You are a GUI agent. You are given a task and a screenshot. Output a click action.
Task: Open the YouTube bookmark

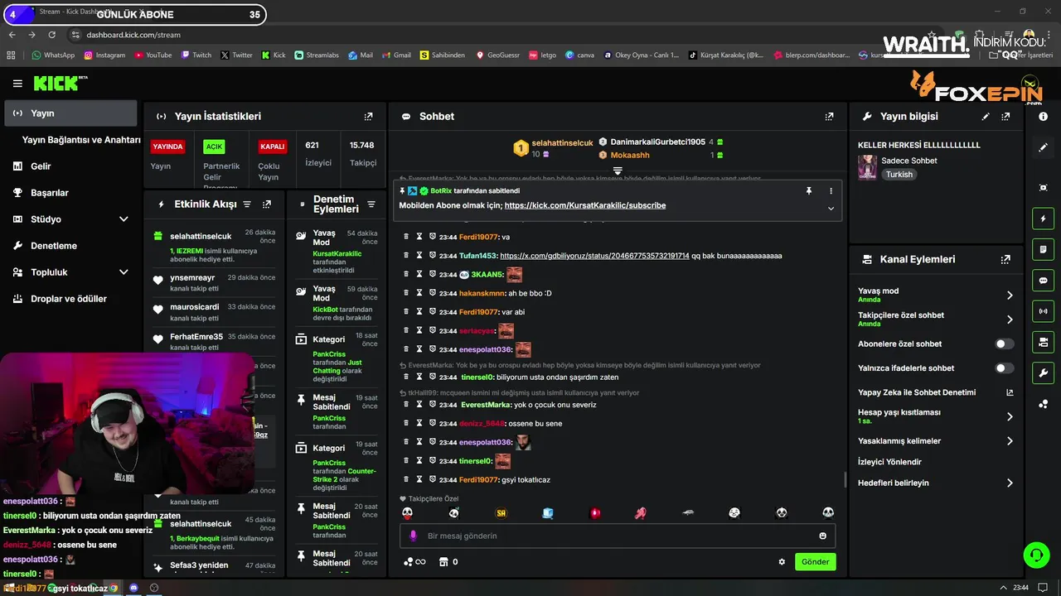(x=153, y=55)
